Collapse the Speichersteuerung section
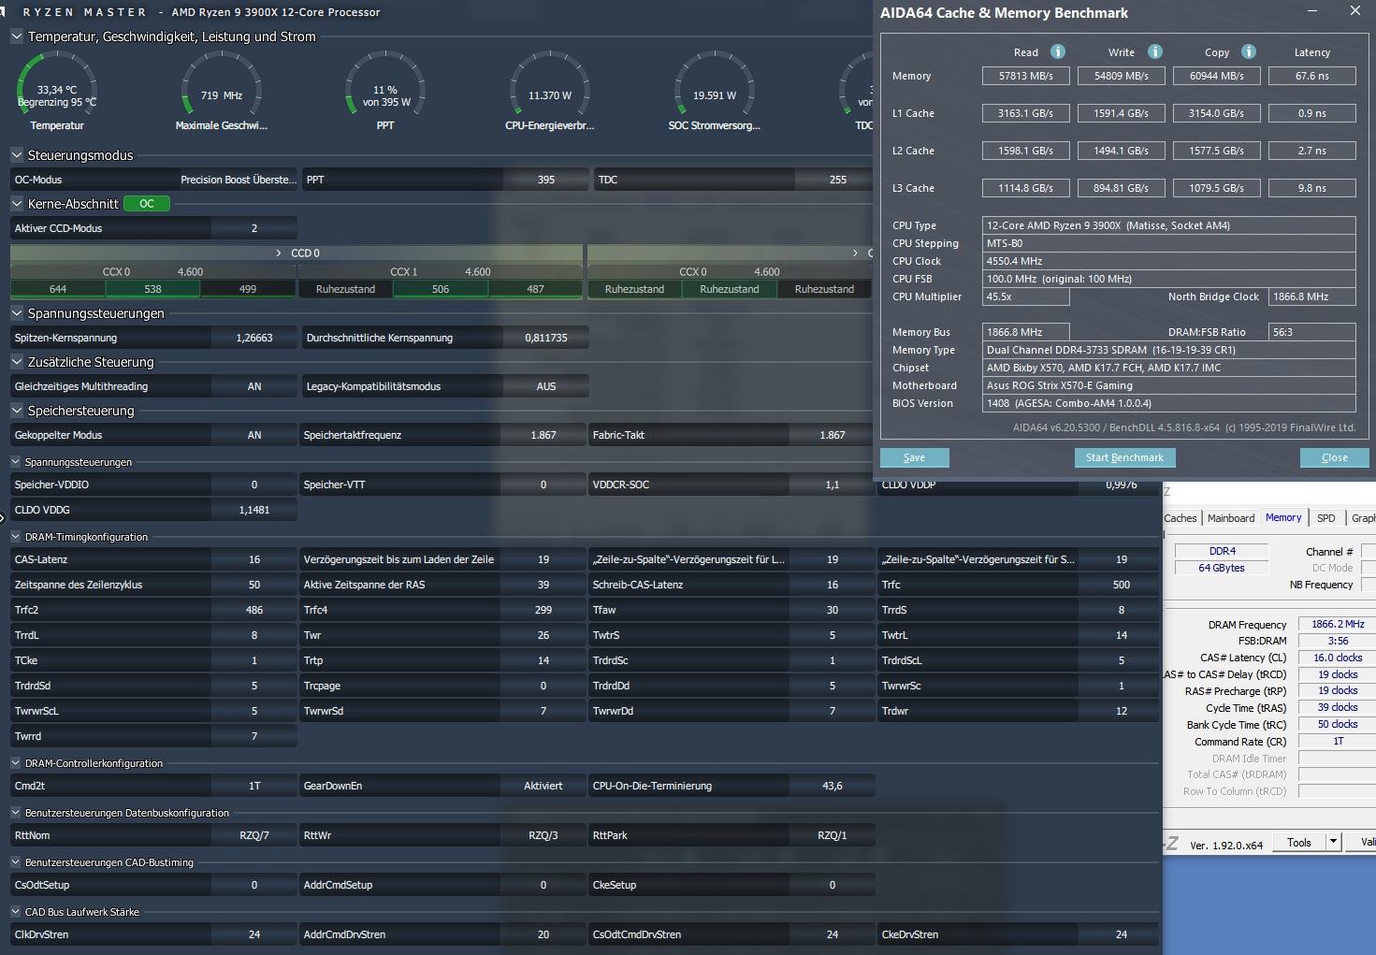This screenshot has height=955, width=1376. [17, 411]
